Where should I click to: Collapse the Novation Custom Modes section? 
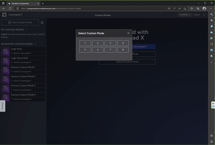[35, 44]
